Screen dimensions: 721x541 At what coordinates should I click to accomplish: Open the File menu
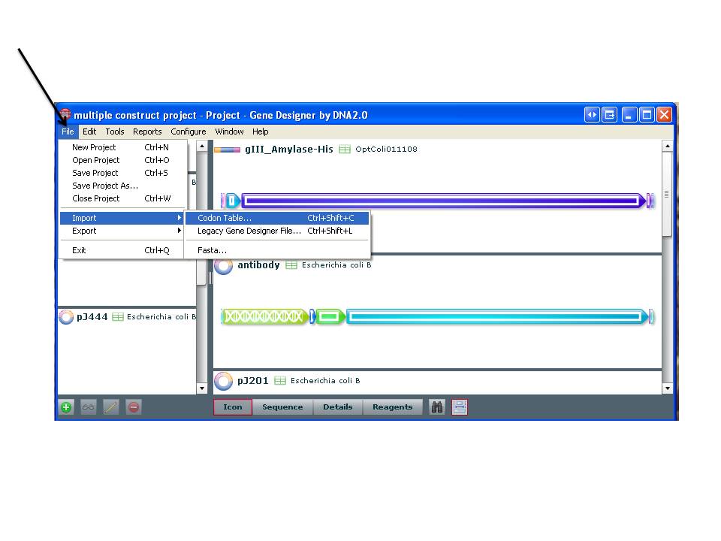(68, 131)
